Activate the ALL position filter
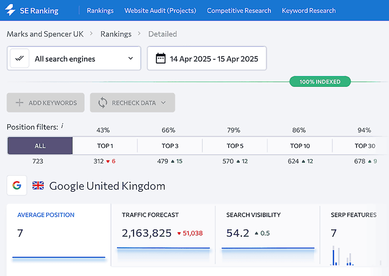This screenshot has width=389, height=276. tap(40, 146)
